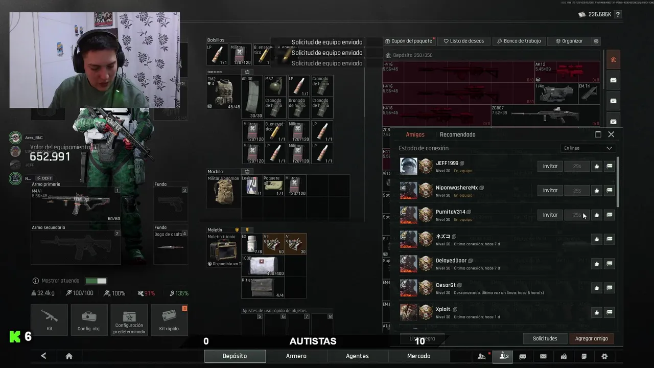Click the friends list scrollbar

tap(618, 182)
